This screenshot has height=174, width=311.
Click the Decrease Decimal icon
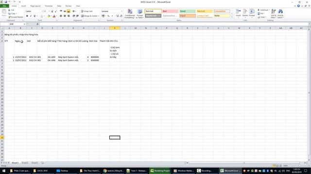click(121, 16)
